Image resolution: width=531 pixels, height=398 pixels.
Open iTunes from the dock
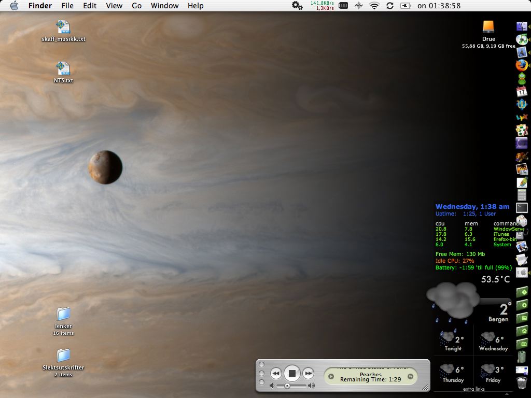[522, 39]
